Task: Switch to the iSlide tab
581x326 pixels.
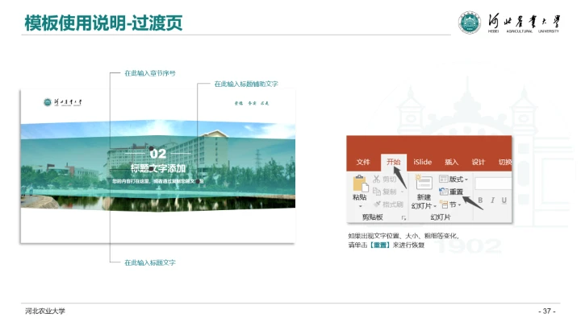Action: 422,162
